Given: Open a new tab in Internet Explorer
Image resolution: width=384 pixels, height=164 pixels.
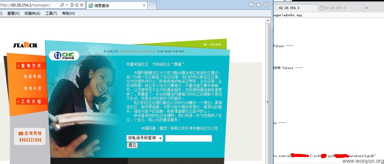Looking at the screenshot, I should coord(152,5).
